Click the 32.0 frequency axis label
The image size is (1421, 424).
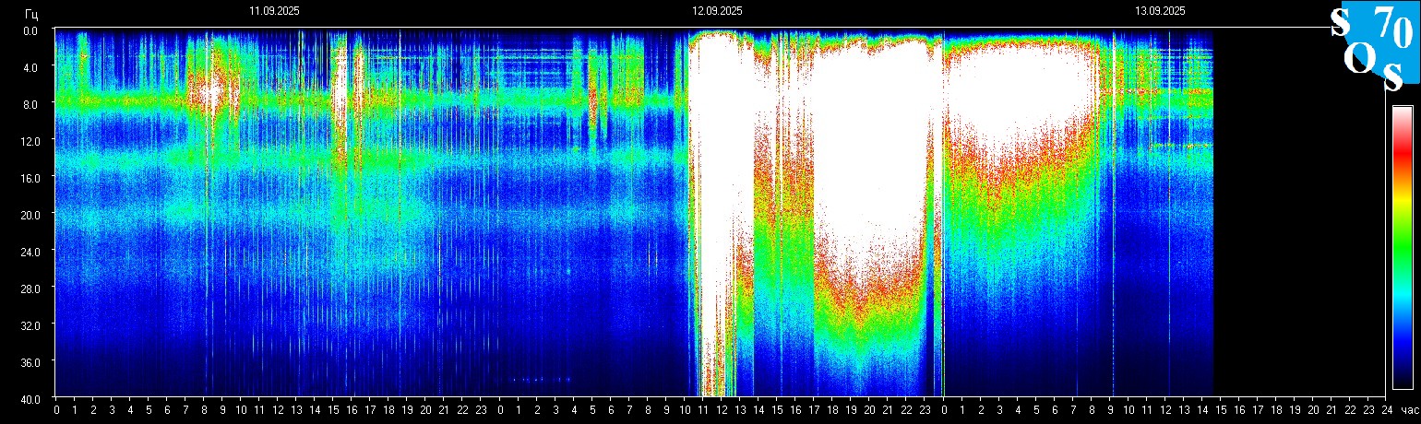pyautogui.click(x=29, y=325)
